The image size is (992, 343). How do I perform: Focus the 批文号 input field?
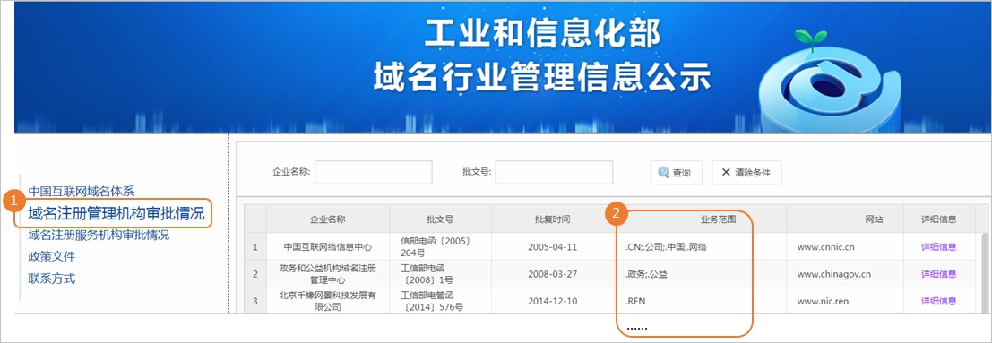point(554,172)
